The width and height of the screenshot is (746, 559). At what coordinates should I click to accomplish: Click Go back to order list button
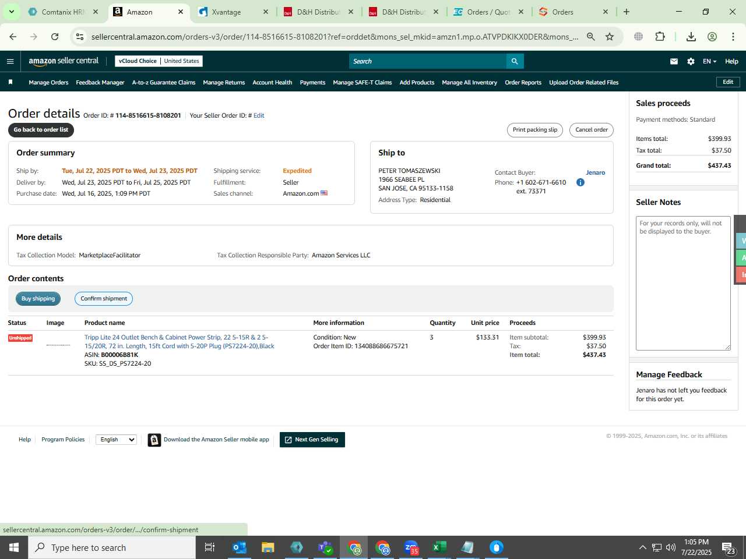coord(41,130)
